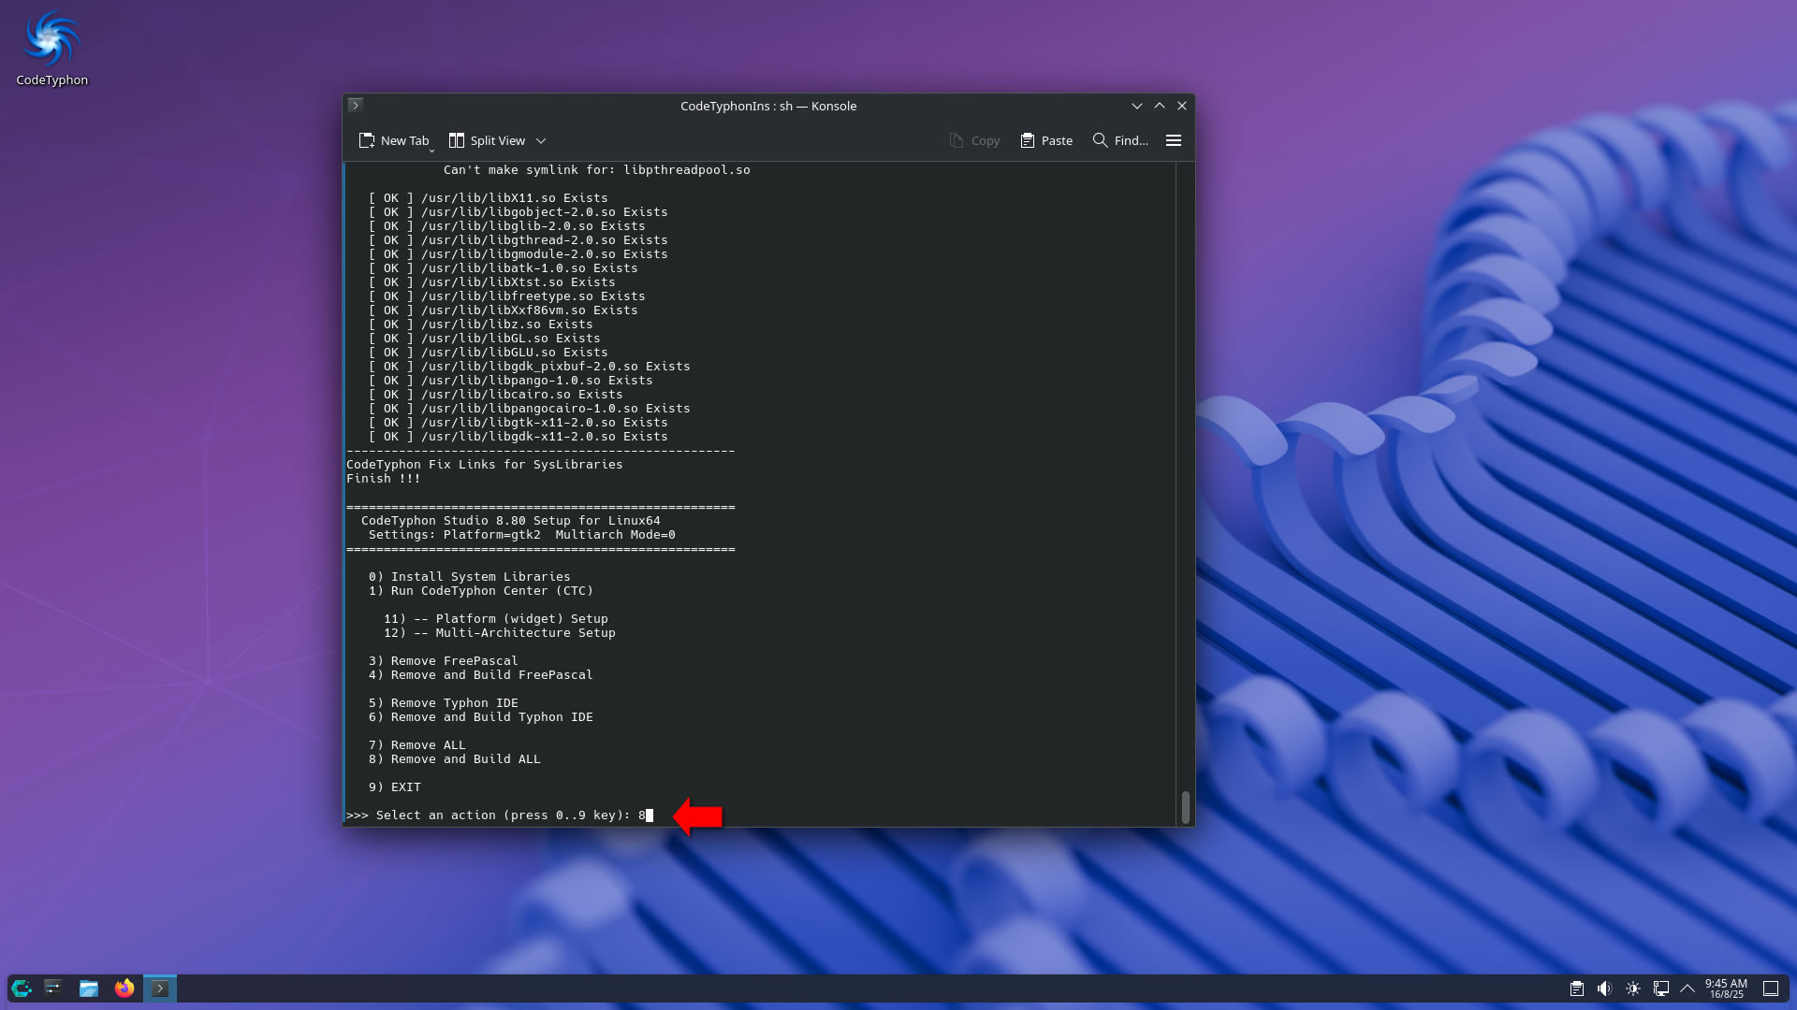The width and height of the screenshot is (1797, 1010).
Task: Click the '/usr/lib/libcairo.so Exists' line
Action: coord(496,395)
